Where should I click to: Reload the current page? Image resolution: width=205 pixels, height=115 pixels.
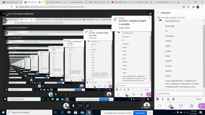pos(12,7)
